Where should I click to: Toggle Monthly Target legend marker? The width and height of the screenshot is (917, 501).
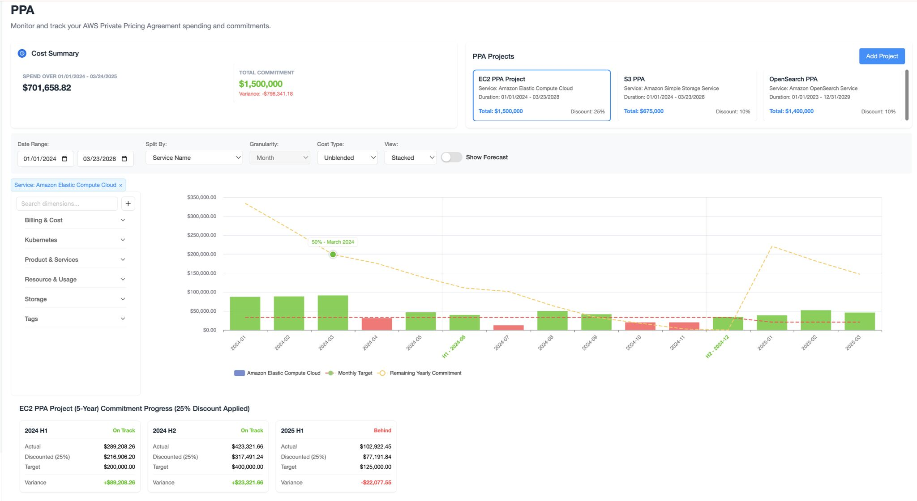coord(330,373)
